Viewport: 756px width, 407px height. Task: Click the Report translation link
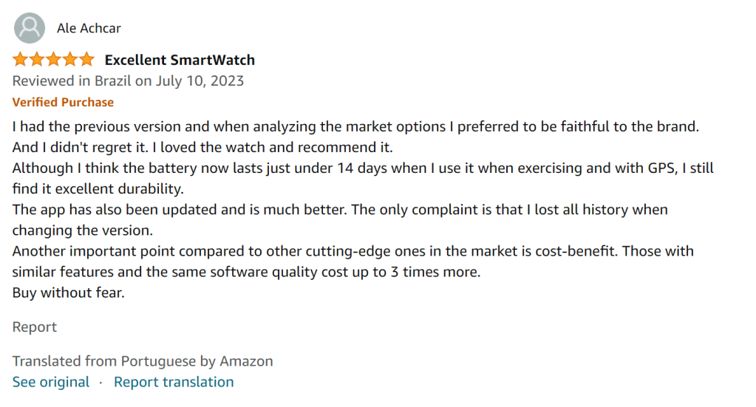174,382
